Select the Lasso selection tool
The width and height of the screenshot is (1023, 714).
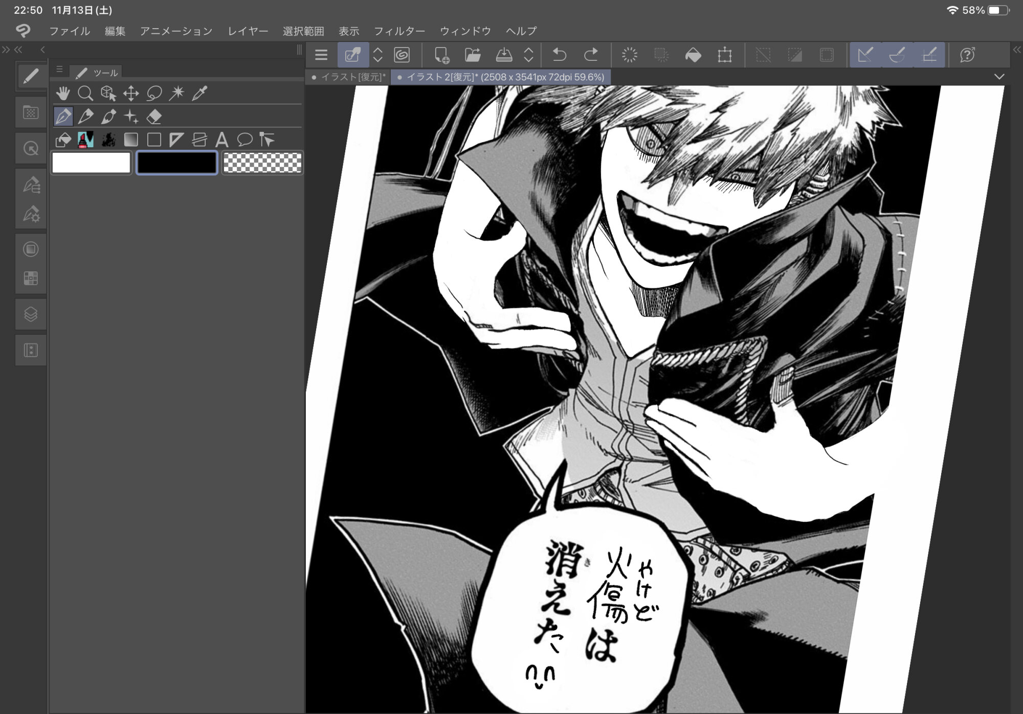[x=154, y=93]
